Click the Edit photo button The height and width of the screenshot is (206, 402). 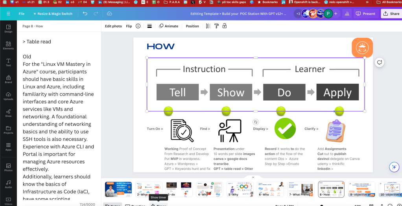click(113, 26)
